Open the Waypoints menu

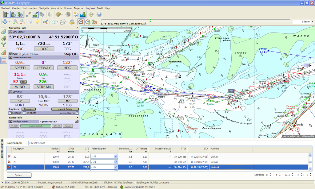[57, 8]
